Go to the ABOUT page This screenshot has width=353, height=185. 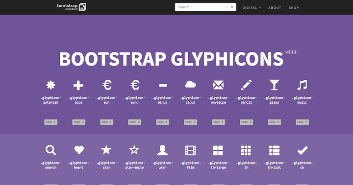[275, 8]
